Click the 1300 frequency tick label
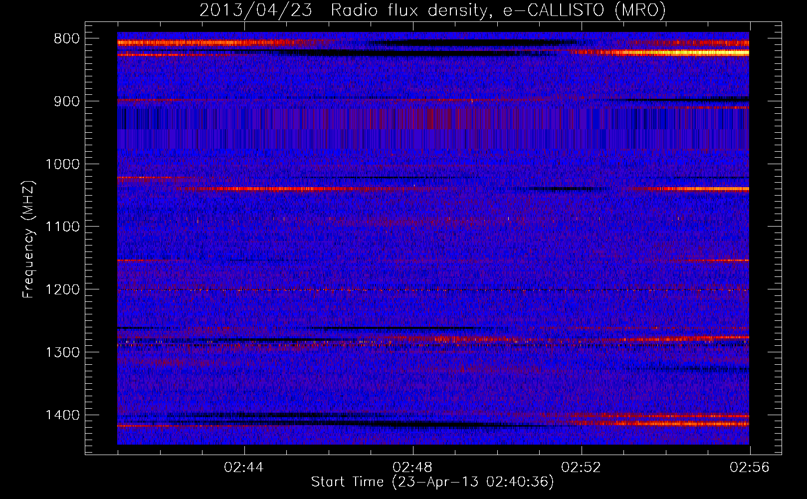Screen dimensions: 807x499 [x=62, y=352]
